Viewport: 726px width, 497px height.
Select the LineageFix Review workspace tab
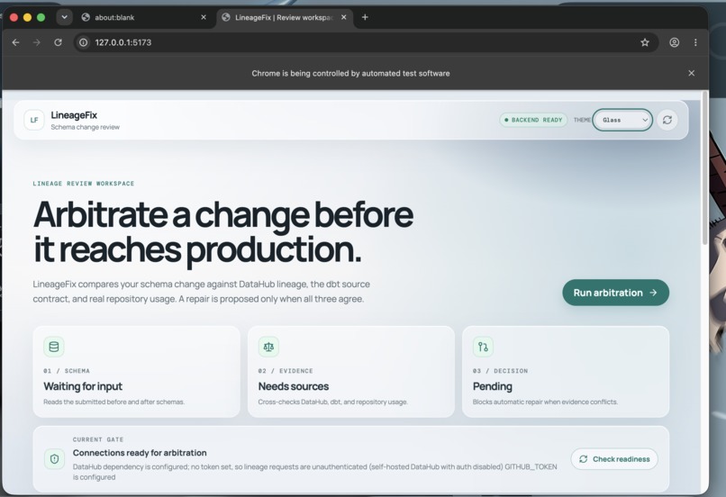coord(283,17)
